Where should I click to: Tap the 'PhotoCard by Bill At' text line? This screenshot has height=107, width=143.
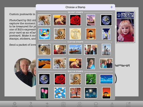click(x=22, y=20)
